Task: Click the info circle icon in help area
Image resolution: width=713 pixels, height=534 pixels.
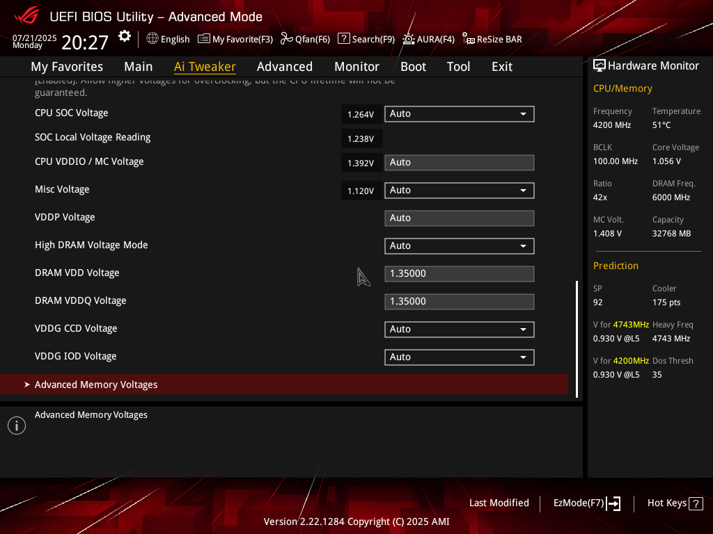Action: pyautogui.click(x=17, y=426)
